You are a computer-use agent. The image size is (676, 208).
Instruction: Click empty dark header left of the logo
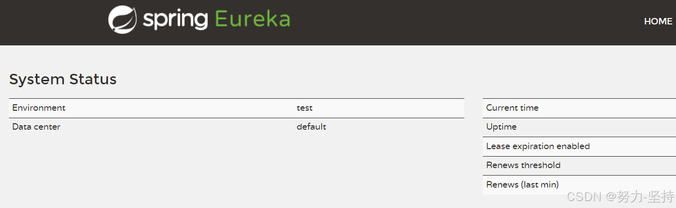click(x=50, y=22)
